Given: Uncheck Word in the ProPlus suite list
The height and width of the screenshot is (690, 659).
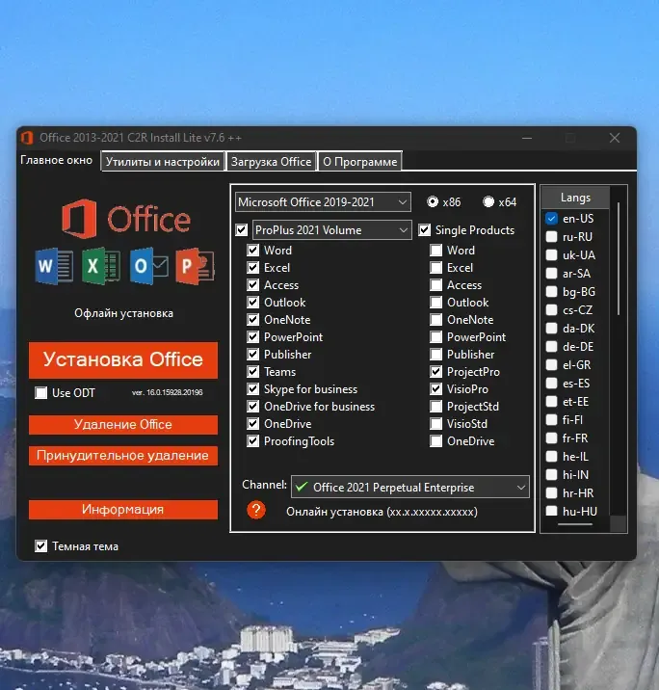Looking at the screenshot, I should [x=253, y=251].
